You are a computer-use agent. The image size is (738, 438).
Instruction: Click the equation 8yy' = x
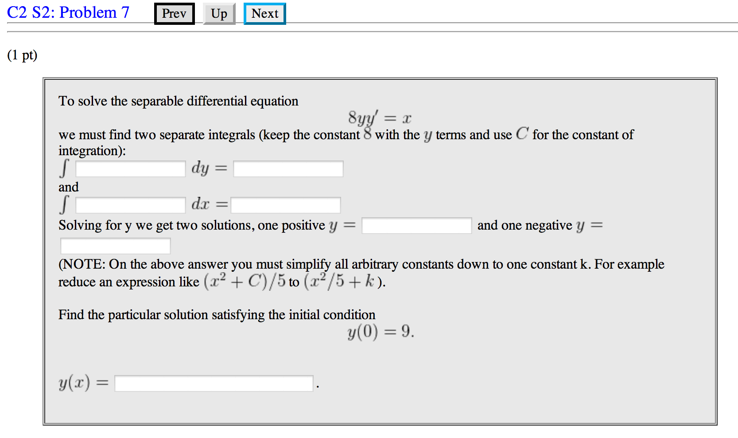[x=380, y=118]
